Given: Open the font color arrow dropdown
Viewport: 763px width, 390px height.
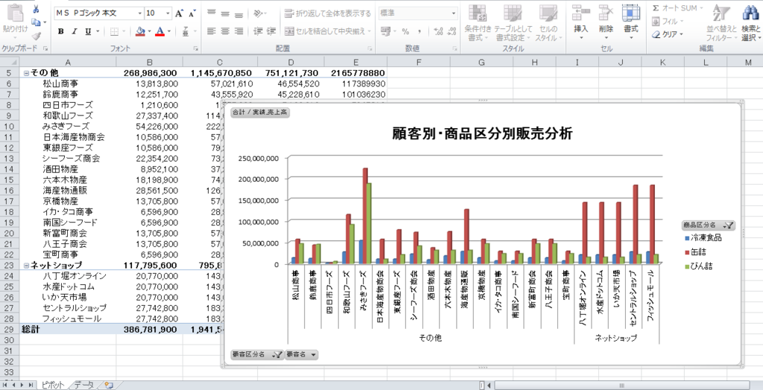Looking at the screenshot, I should tap(169, 31).
